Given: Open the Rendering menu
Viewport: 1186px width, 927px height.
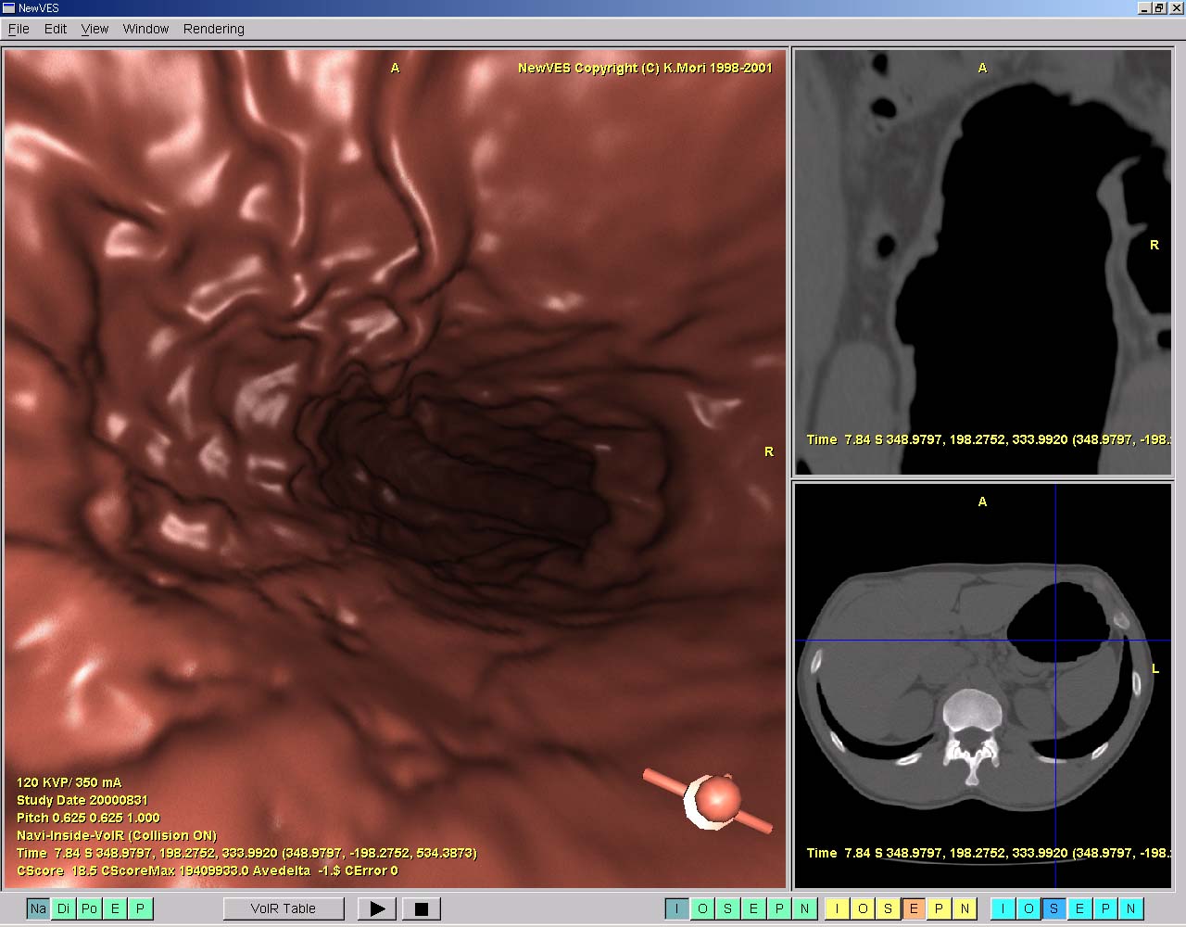Looking at the screenshot, I should pyautogui.click(x=214, y=29).
